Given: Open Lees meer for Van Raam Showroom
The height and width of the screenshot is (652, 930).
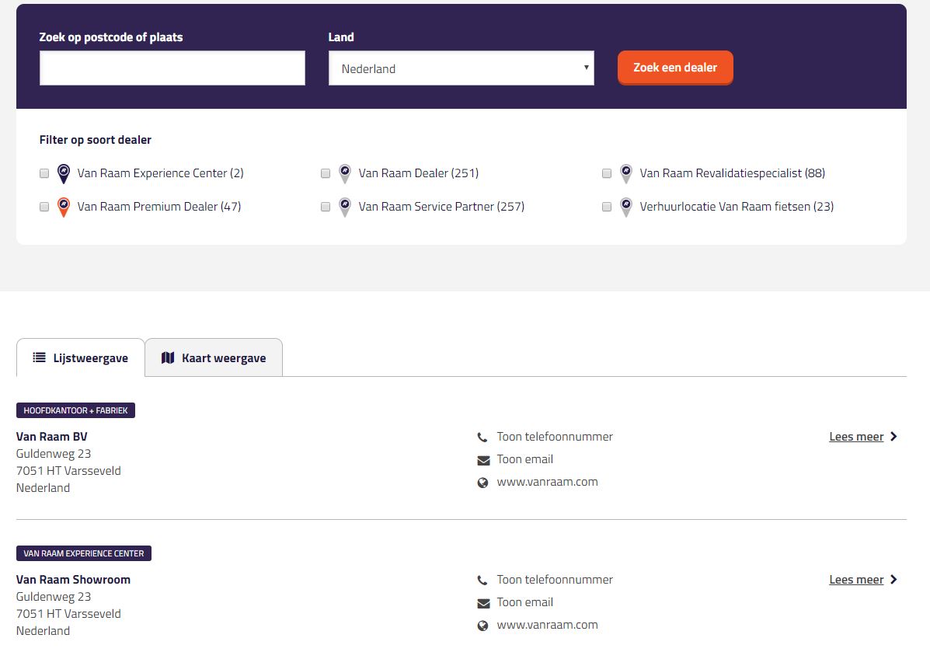Looking at the screenshot, I should click(856, 580).
